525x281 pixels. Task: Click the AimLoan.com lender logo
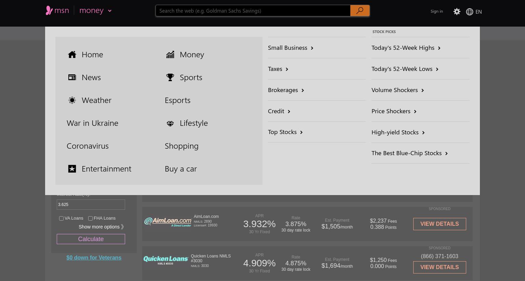pyautogui.click(x=168, y=222)
